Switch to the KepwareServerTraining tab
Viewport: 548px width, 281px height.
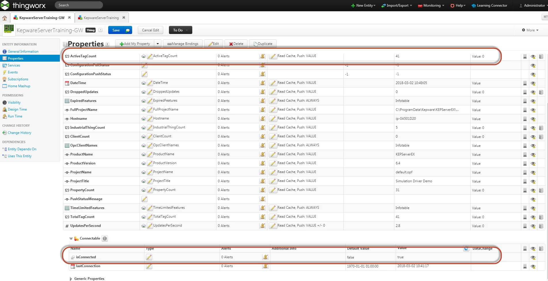[101, 18]
